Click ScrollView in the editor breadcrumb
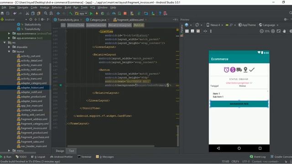 point(76,25)
